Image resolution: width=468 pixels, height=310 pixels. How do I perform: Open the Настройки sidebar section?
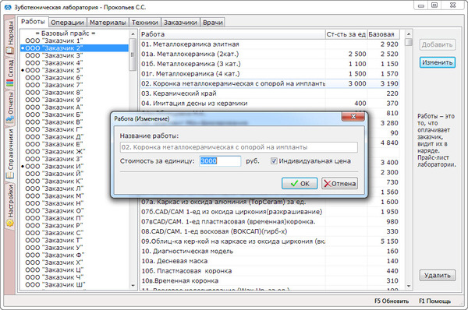[10, 206]
